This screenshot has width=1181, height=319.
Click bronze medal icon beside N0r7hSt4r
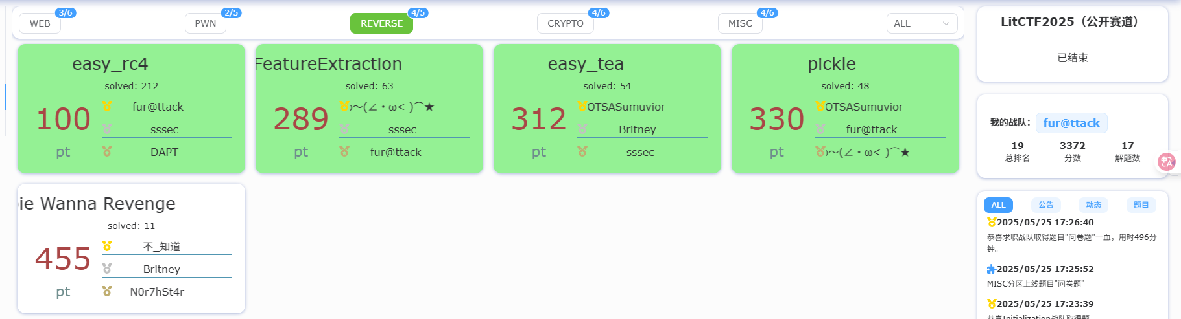107,291
